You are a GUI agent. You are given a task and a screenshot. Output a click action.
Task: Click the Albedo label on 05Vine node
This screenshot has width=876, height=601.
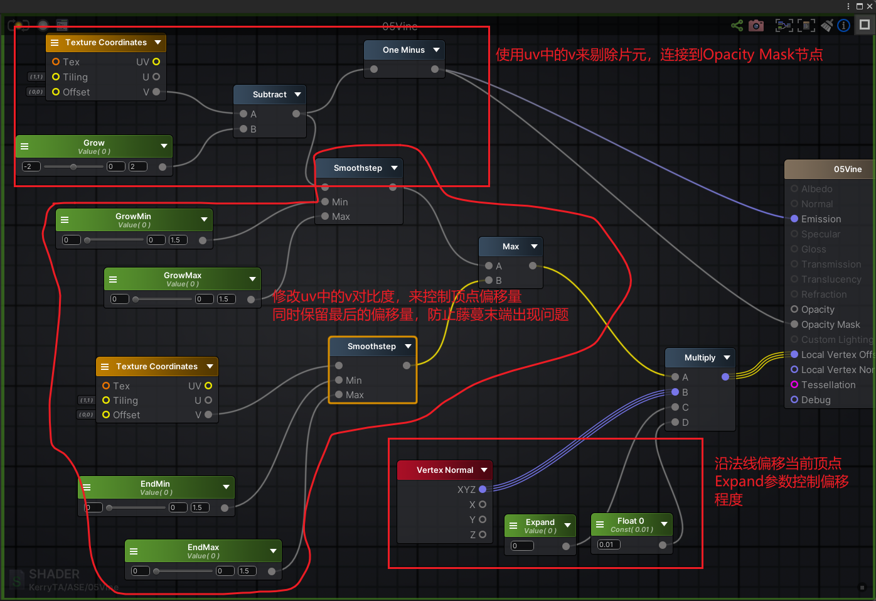click(x=817, y=188)
